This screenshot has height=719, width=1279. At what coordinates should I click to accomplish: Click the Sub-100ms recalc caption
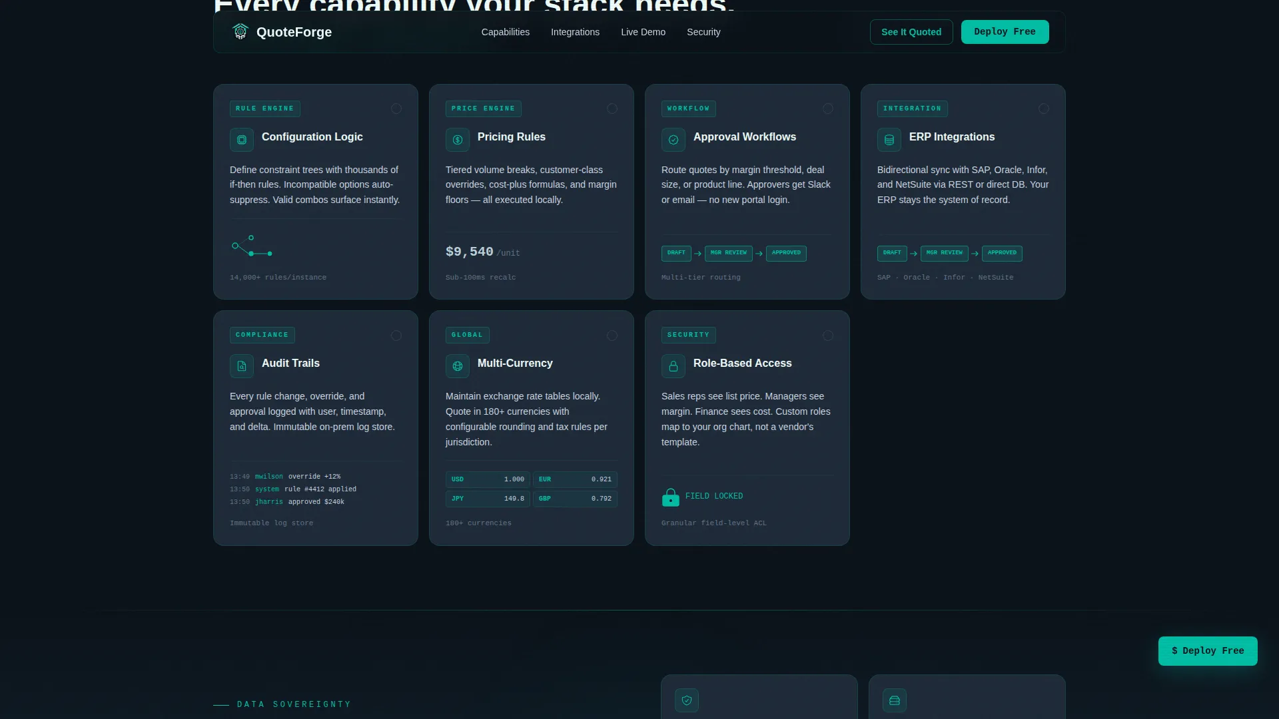tap(480, 278)
